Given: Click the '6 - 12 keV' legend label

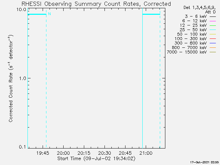Looking at the screenshot, I should click(195, 21).
